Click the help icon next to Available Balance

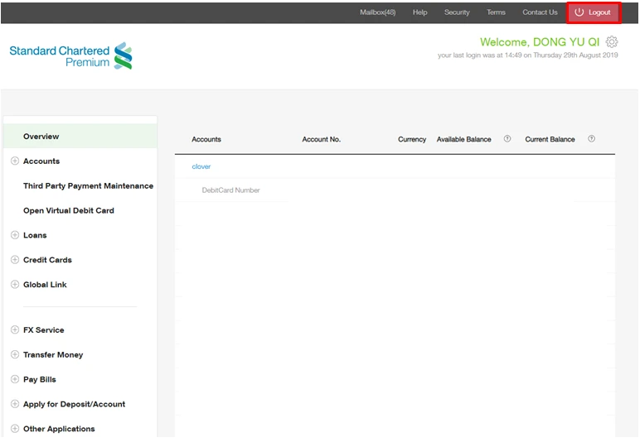coord(507,139)
